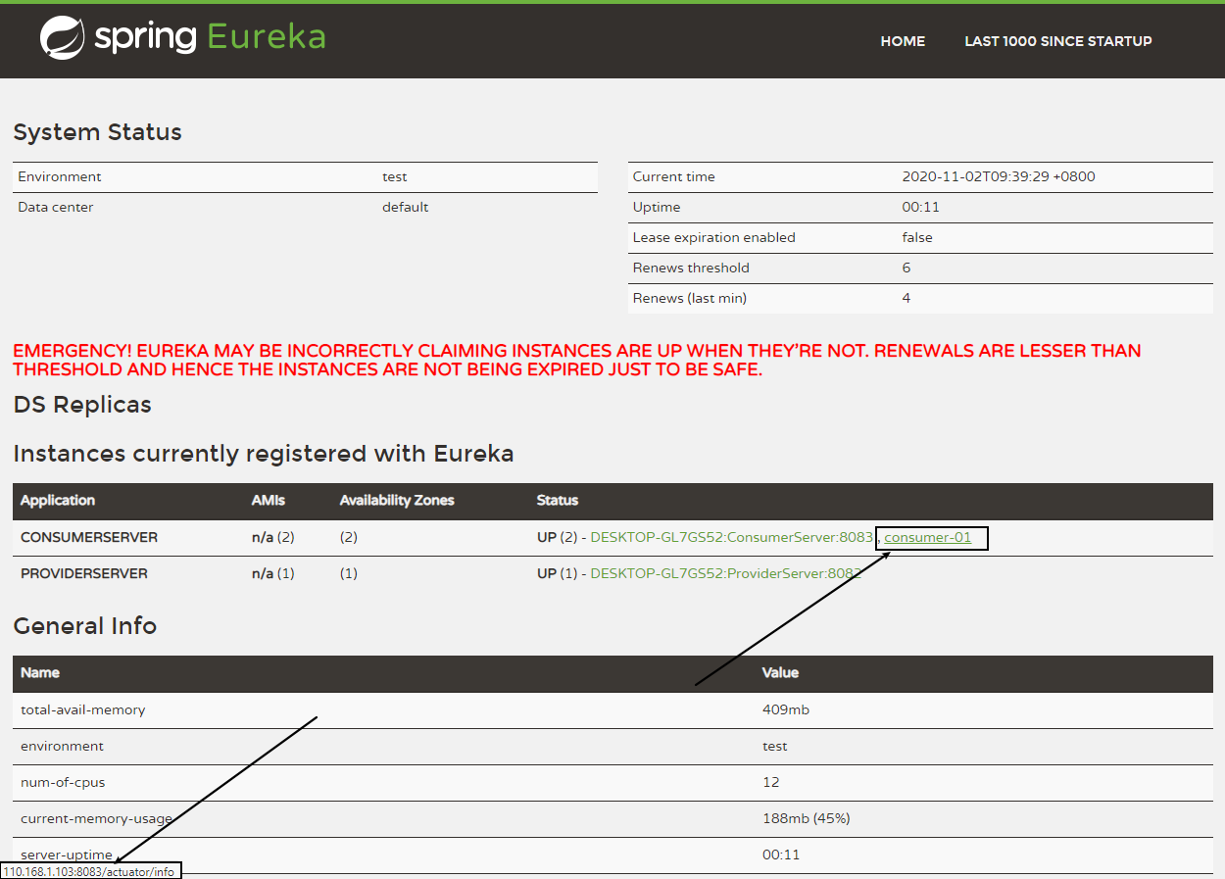Open the DESKTOP-GL7GS52:ProviderServer:8082 instance link
1225x879 pixels.
[725, 573]
